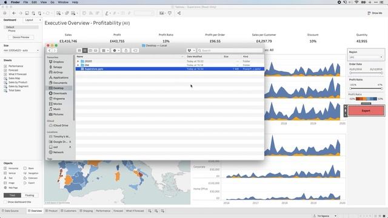
Task: Select the Sales Map sheet
Action: (14, 78)
